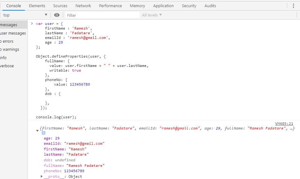The width and height of the screenshot is (300, 179).
Task: Toggle the live expression eye icon
Action: coord(57,15)
